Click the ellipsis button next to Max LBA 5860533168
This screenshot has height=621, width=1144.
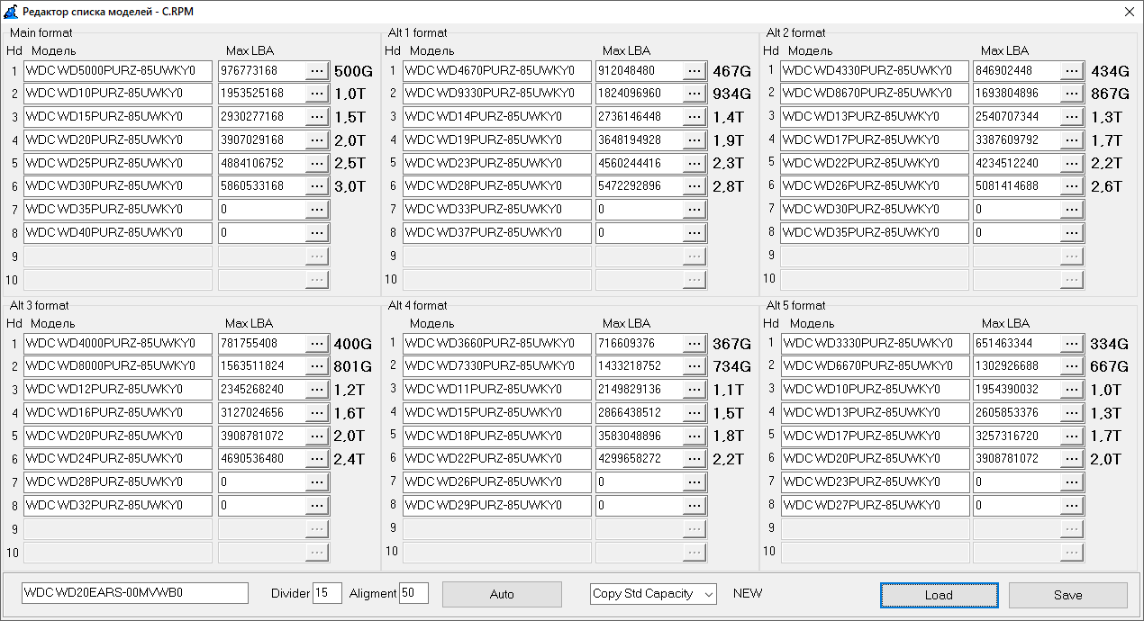(x=317, y=186)
